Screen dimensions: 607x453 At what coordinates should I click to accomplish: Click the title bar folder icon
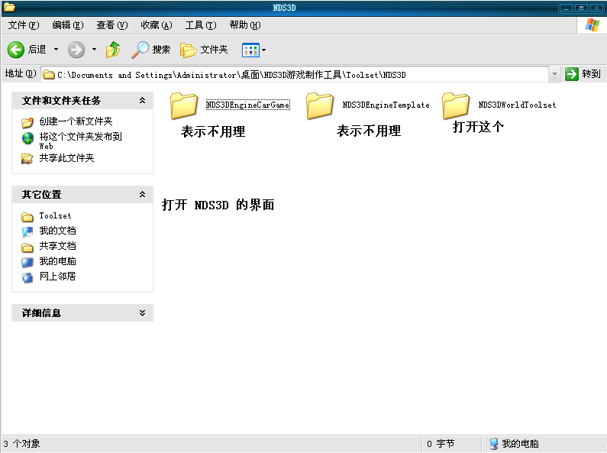coord(9,7)
